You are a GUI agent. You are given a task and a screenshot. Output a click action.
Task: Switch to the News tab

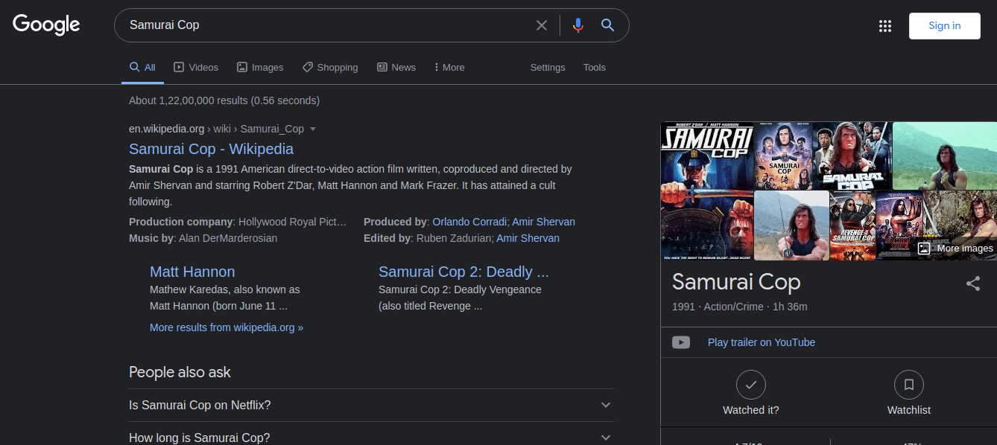[x=396, y=67]
